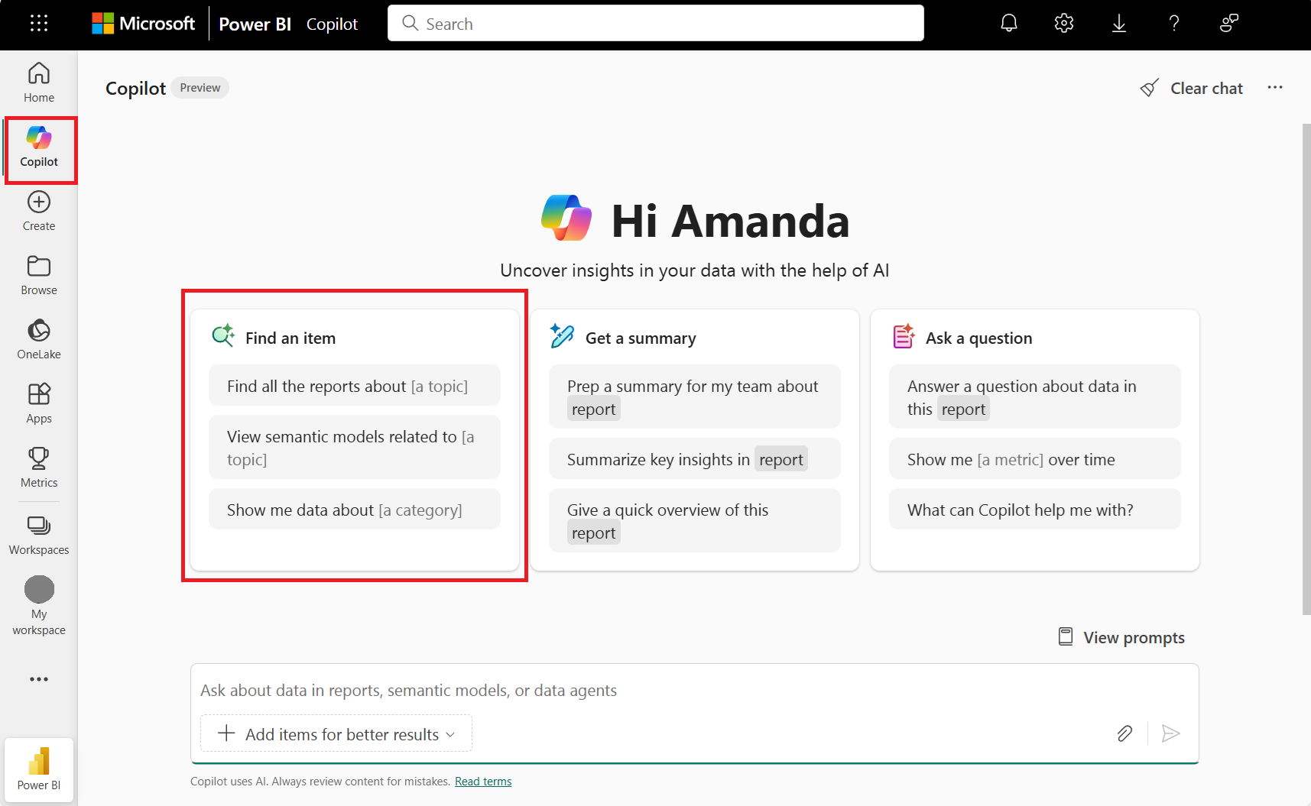Open help question mark

(1174, 24)
